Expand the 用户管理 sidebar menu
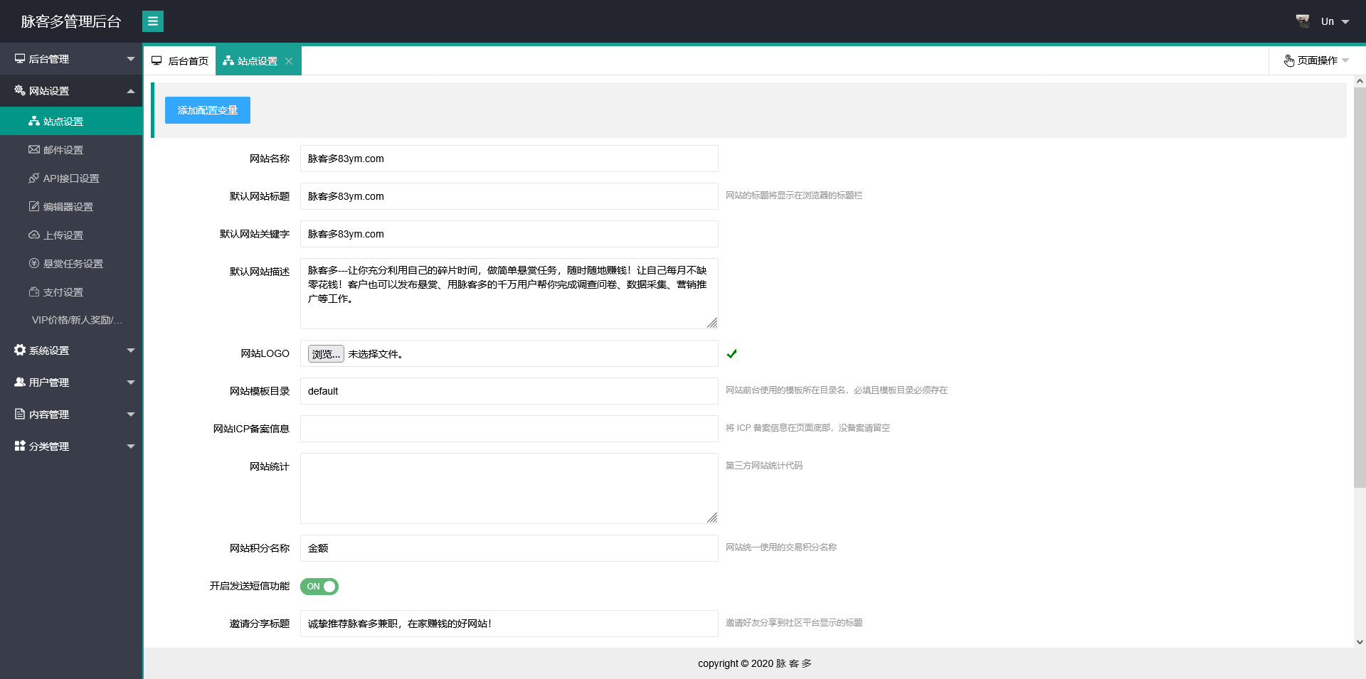Screen dimensions: 1366x679 pyautogui.click(x=71, y=383)
